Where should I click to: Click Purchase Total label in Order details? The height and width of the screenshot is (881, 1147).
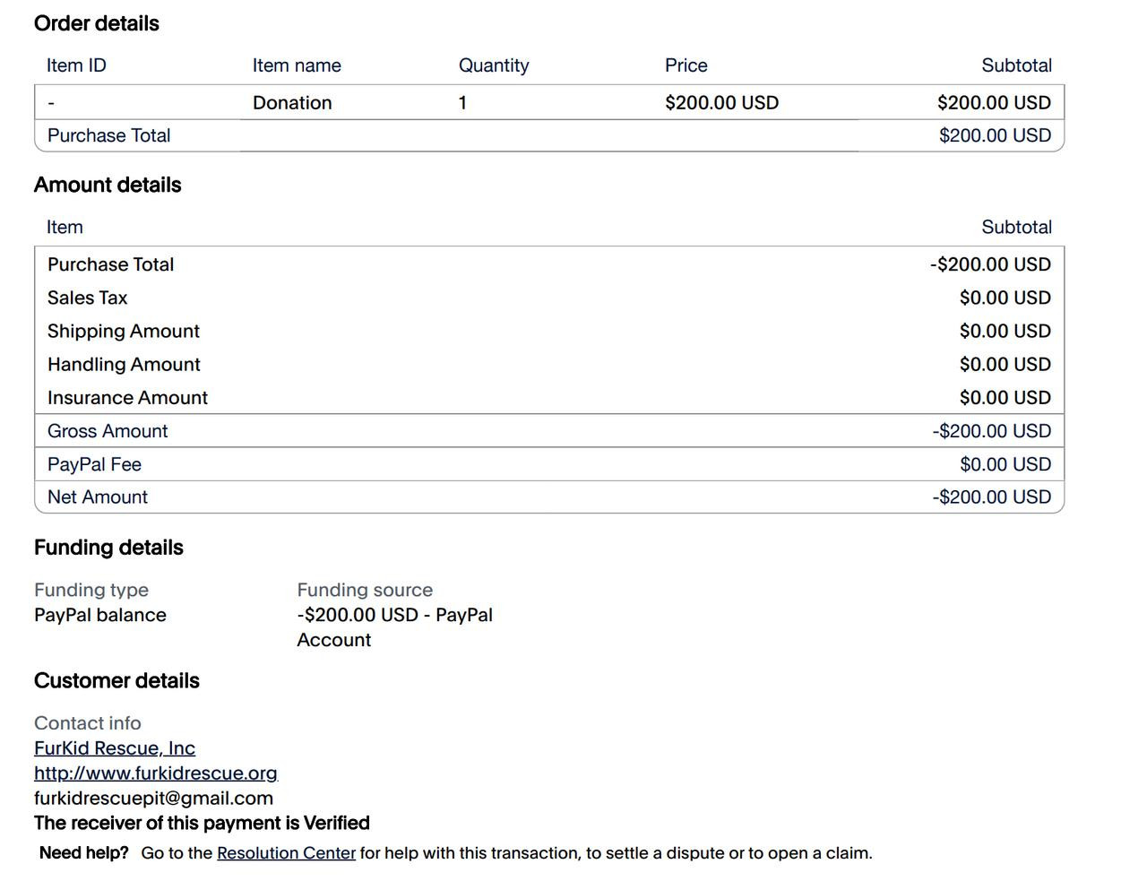108,135
